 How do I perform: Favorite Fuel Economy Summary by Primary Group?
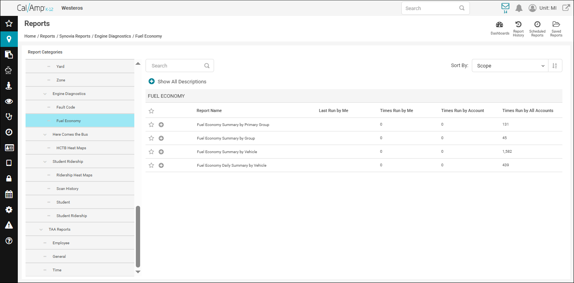point(151,124)
